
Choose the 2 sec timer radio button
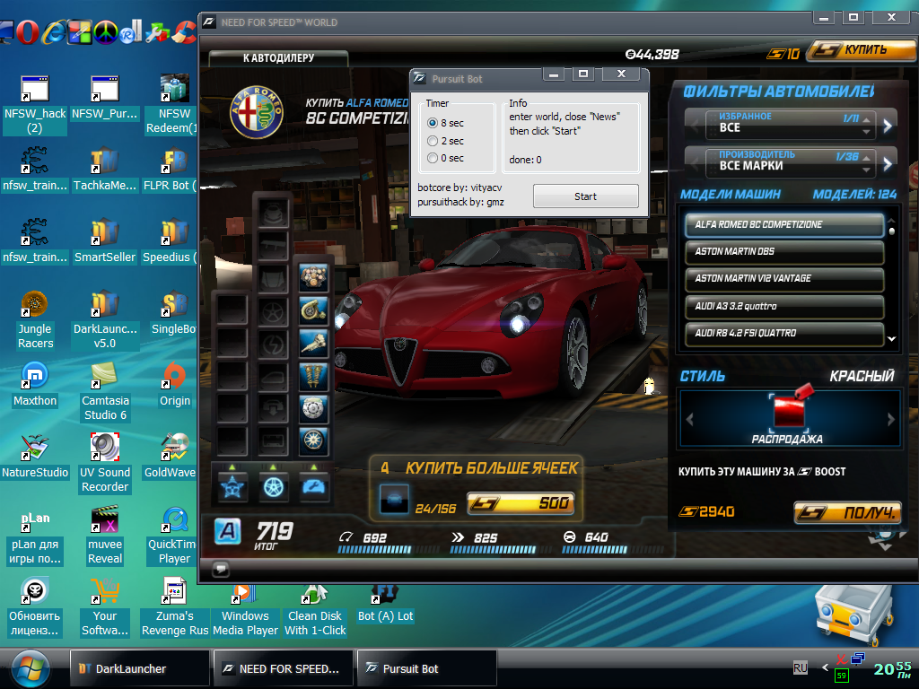(x=433, y=141)
